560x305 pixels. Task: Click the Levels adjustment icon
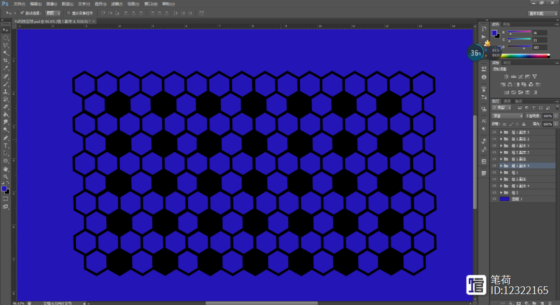[x=513, y=76]
